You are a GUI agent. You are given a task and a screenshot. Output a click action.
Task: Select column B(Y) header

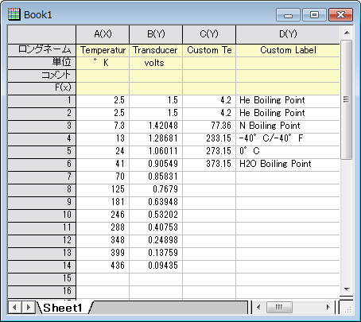tap(156, 34)
